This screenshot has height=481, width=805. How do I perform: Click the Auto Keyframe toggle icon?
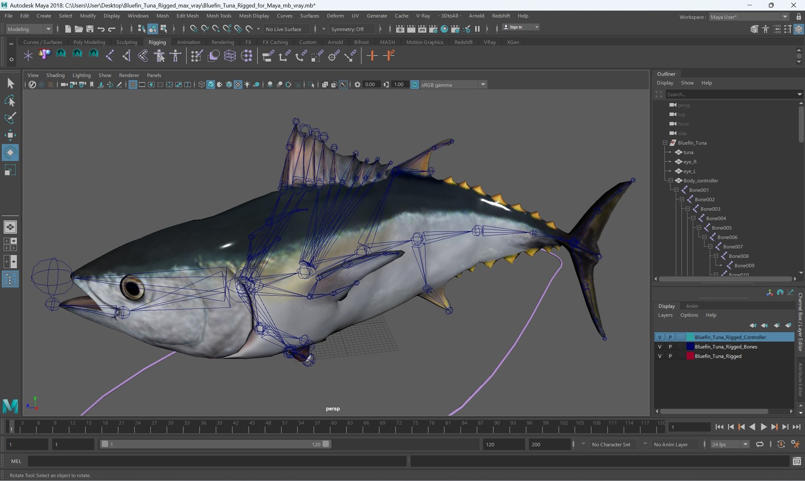click(x=781, y=444)
